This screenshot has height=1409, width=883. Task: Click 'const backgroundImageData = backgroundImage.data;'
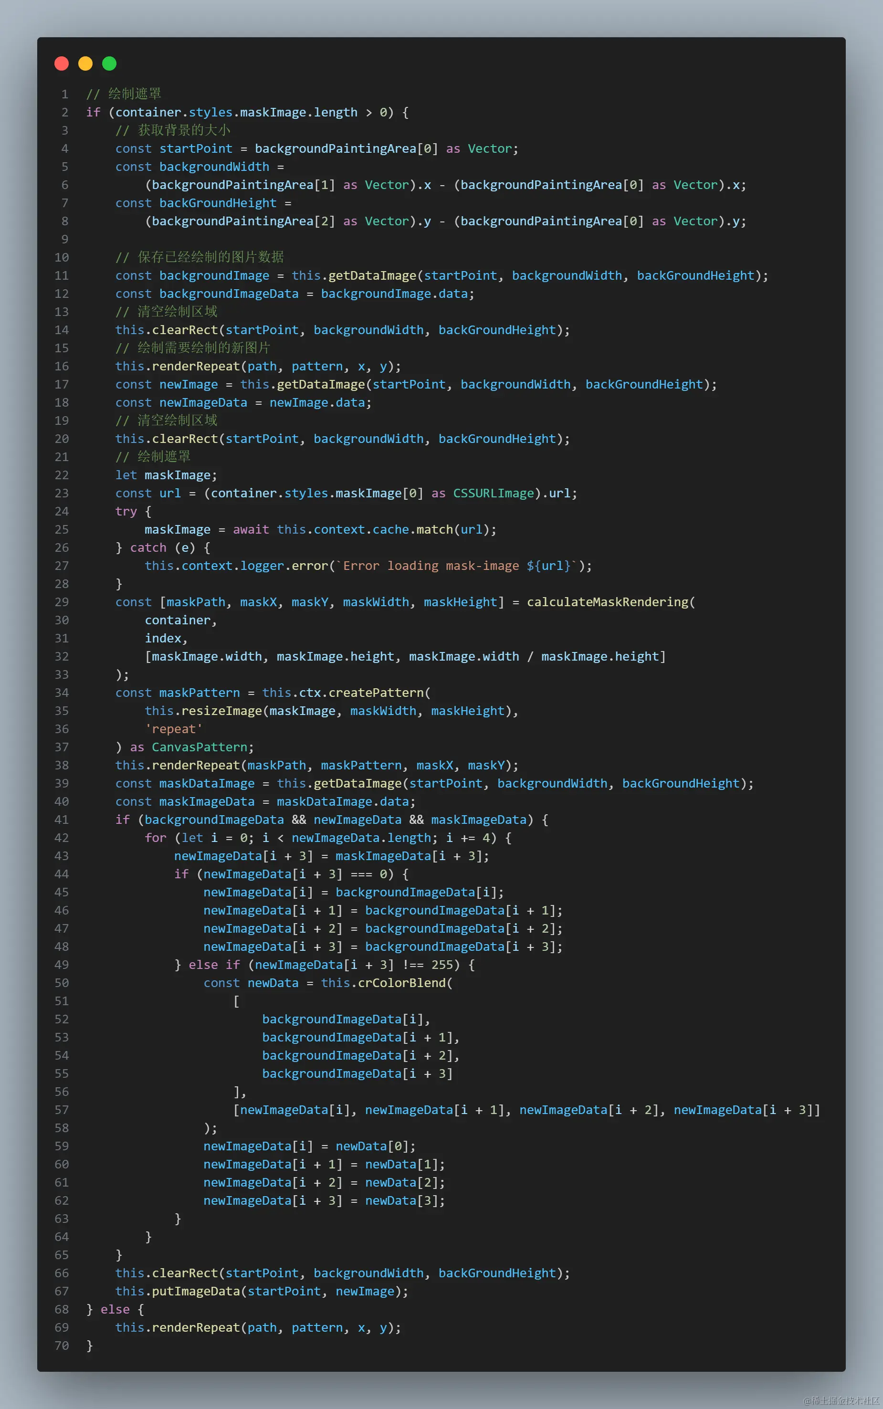tap(295, 293)
